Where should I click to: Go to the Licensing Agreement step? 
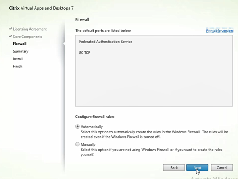tap(30, 29)
